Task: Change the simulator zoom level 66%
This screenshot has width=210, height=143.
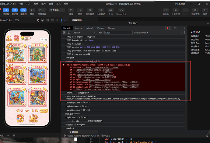Action: 17,20
